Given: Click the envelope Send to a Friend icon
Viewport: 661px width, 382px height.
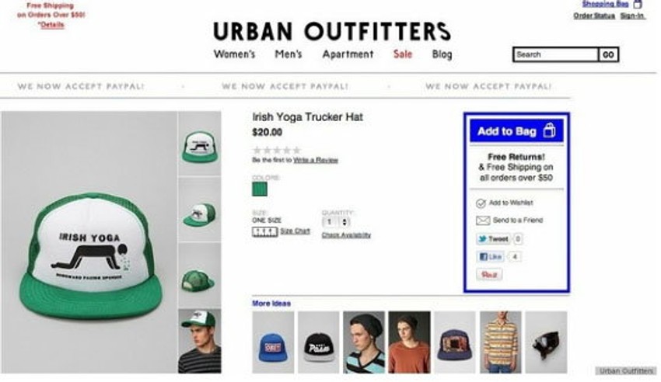Looking at the screenshot, I should click(x=483, y=221).
